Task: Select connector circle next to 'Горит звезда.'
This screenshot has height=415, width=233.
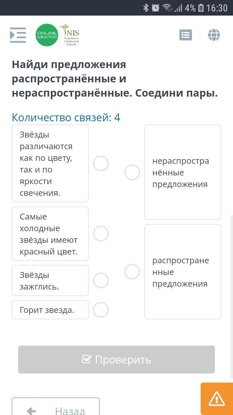Action: (101, 310)
